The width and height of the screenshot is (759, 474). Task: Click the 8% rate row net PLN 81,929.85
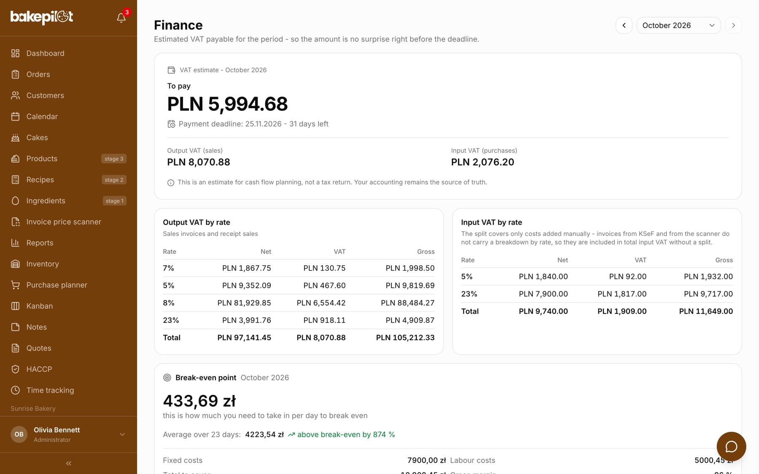(x=244, y=303)
